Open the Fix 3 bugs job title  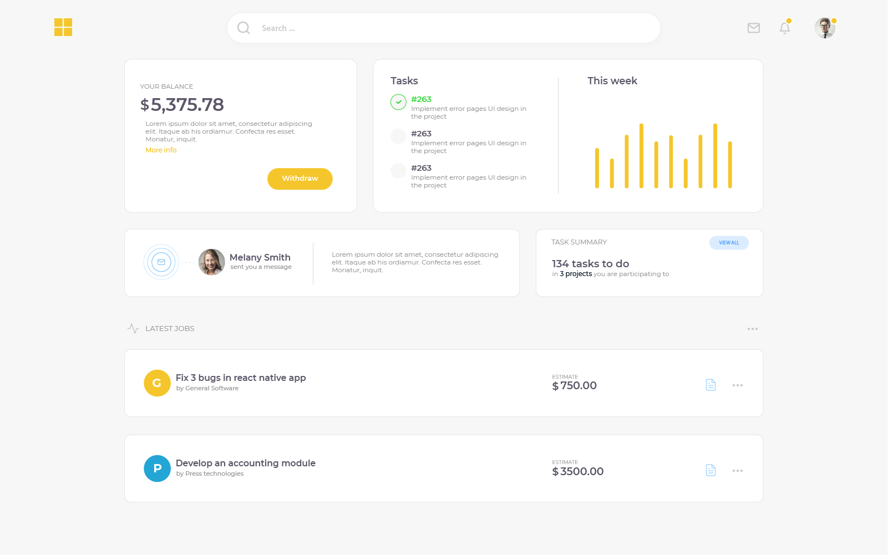[x=241, y=378]
